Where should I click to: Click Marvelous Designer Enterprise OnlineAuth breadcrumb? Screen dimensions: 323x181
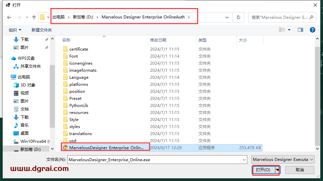[x=143, y=17]
